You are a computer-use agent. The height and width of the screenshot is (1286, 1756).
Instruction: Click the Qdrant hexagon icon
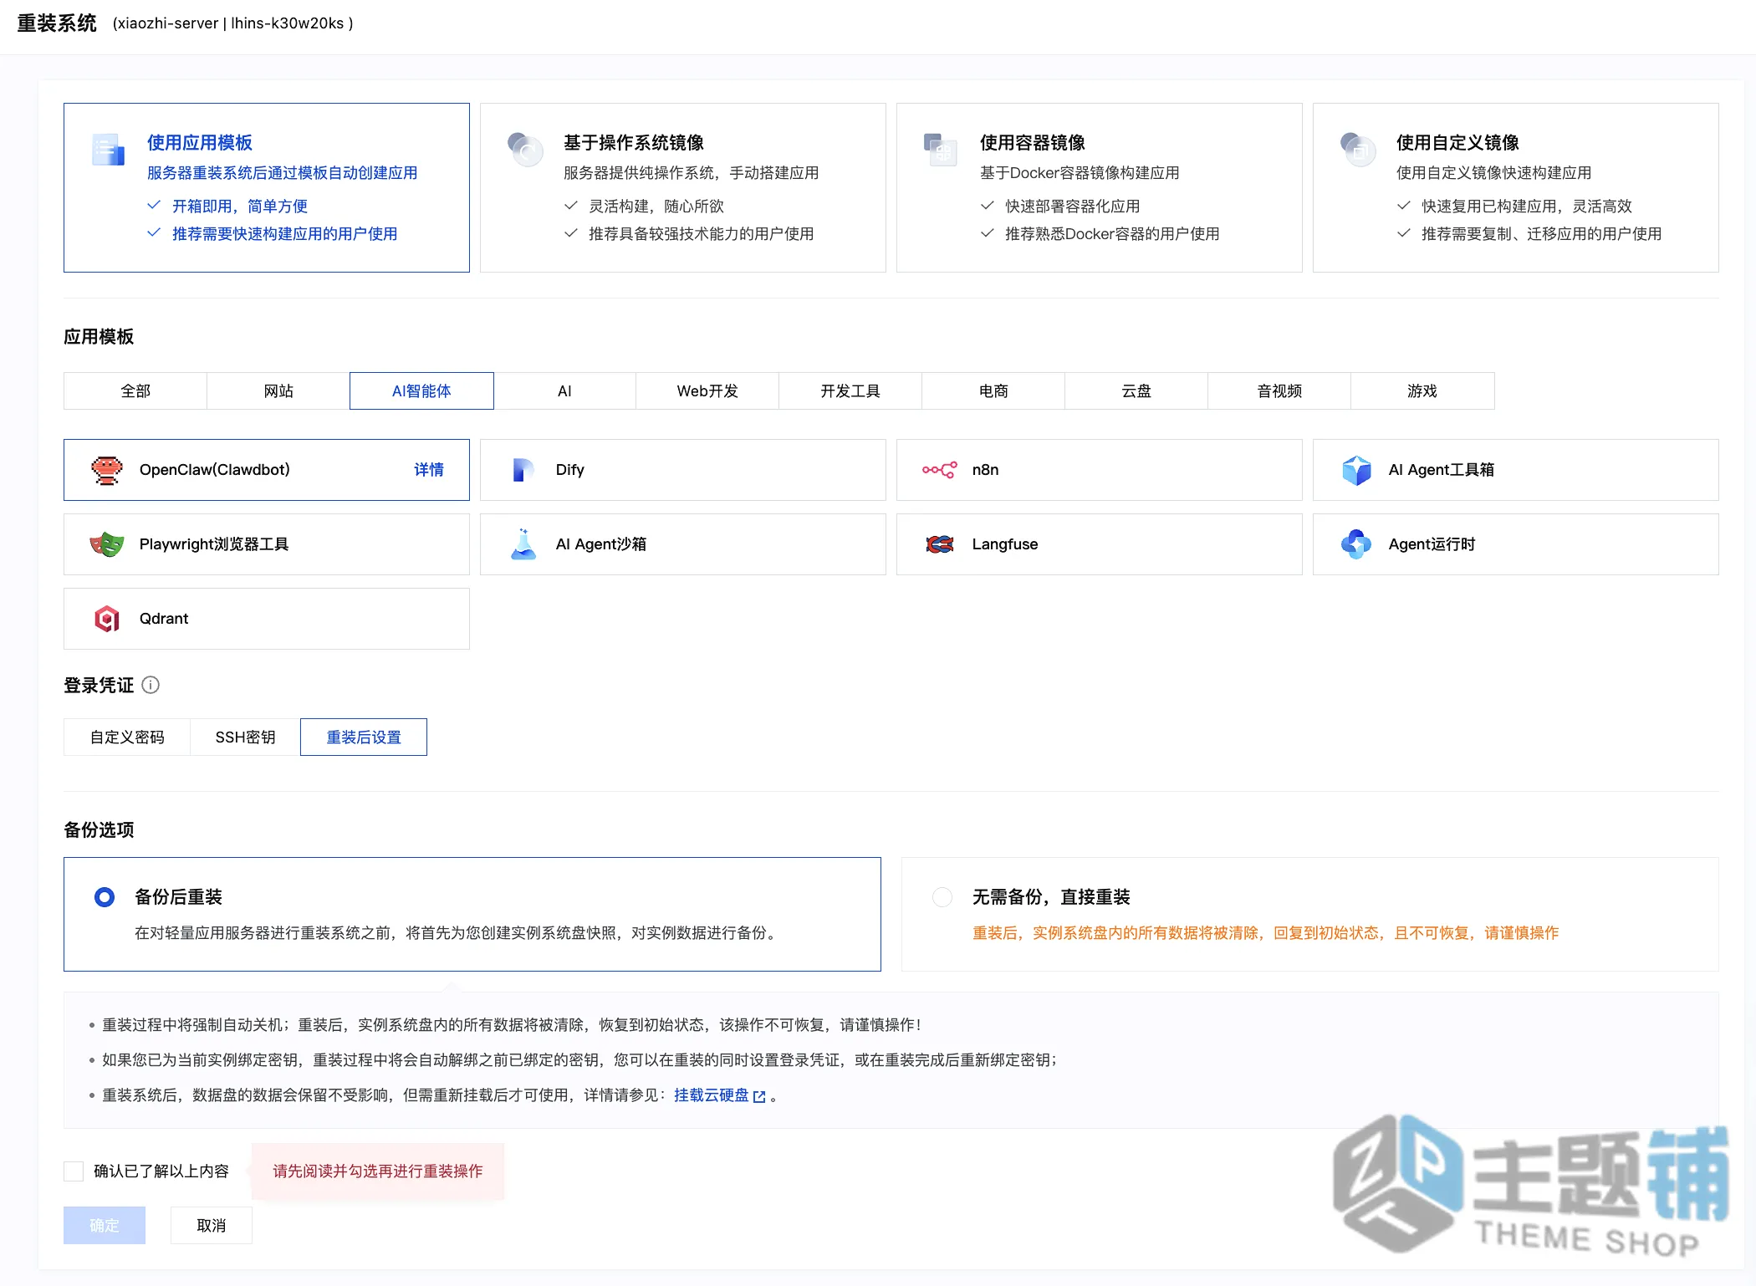click(x=107, y=619)
